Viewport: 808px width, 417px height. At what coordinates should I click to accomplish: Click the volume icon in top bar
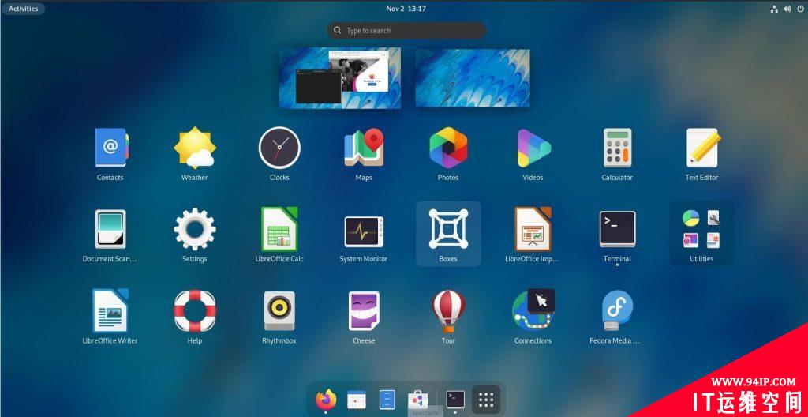point(787,8)
